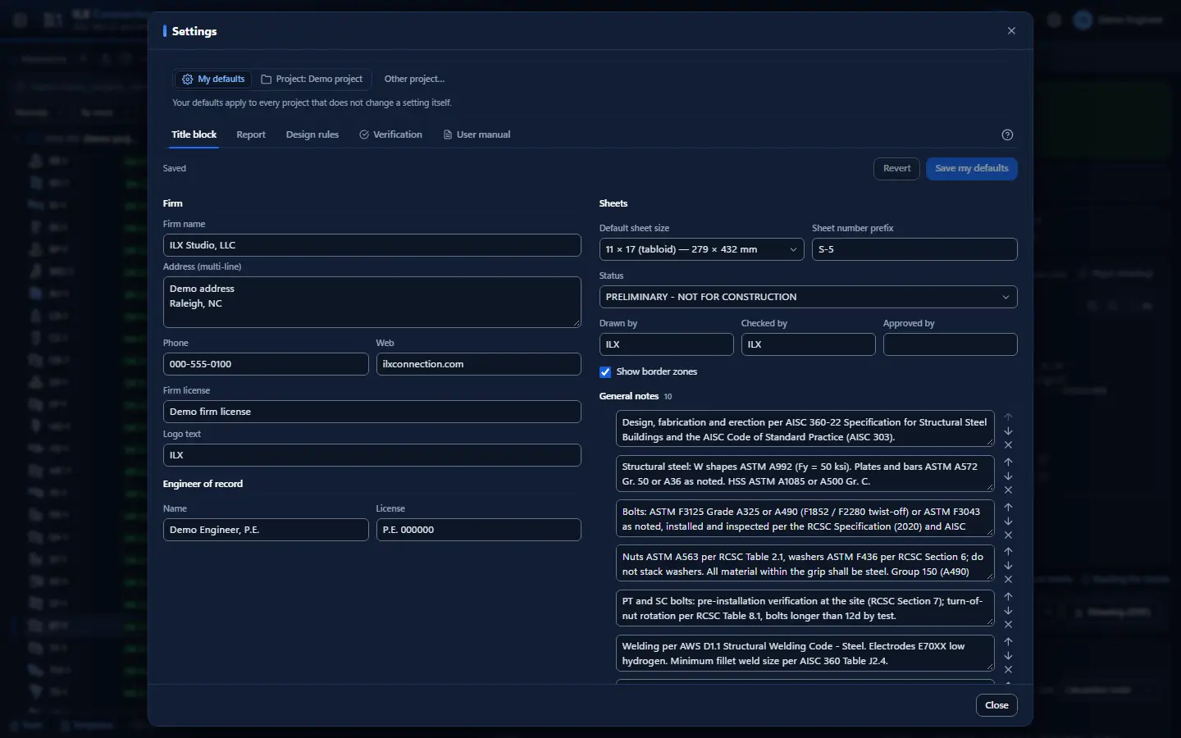Open the Status dropdown
The height and width of the screenshot is (738, 1181).
(x=808, y=297)
